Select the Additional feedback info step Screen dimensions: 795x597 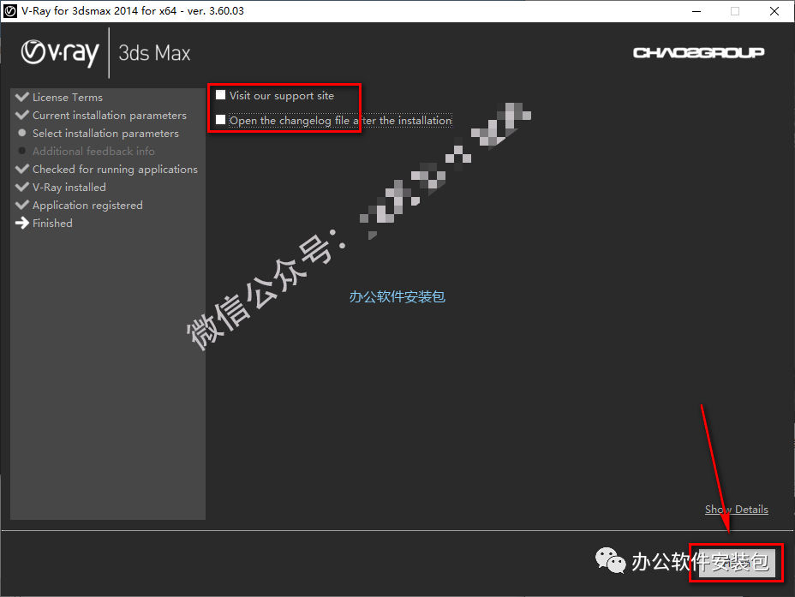(x=93, y=151)
